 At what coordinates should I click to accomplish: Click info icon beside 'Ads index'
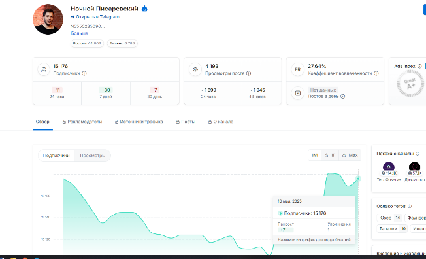pos(419,66)
